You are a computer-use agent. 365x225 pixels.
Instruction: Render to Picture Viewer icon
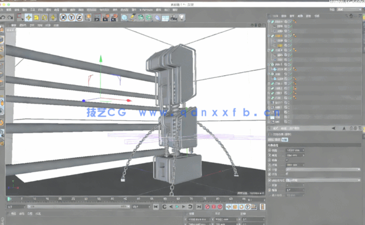coord(105,18)
